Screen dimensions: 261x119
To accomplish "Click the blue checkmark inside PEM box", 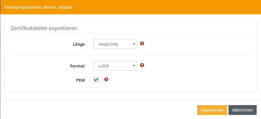I will [96, 80].
